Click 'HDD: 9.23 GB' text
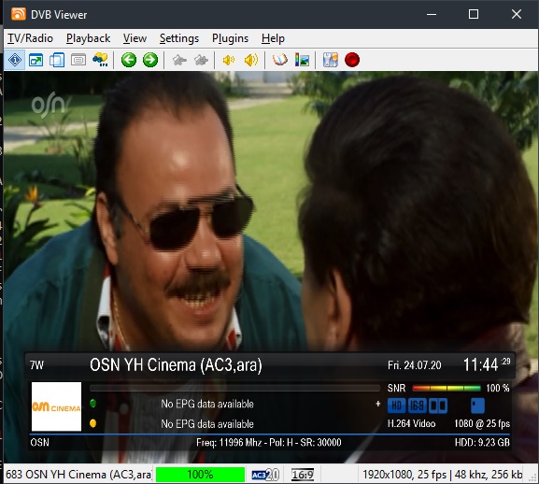This screenshot has width=539, height=484. click(x=482, y=442)
